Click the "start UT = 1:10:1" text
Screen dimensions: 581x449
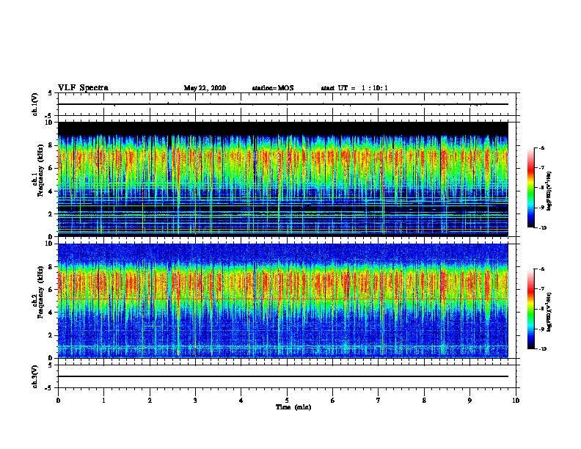tap(354, 88)
